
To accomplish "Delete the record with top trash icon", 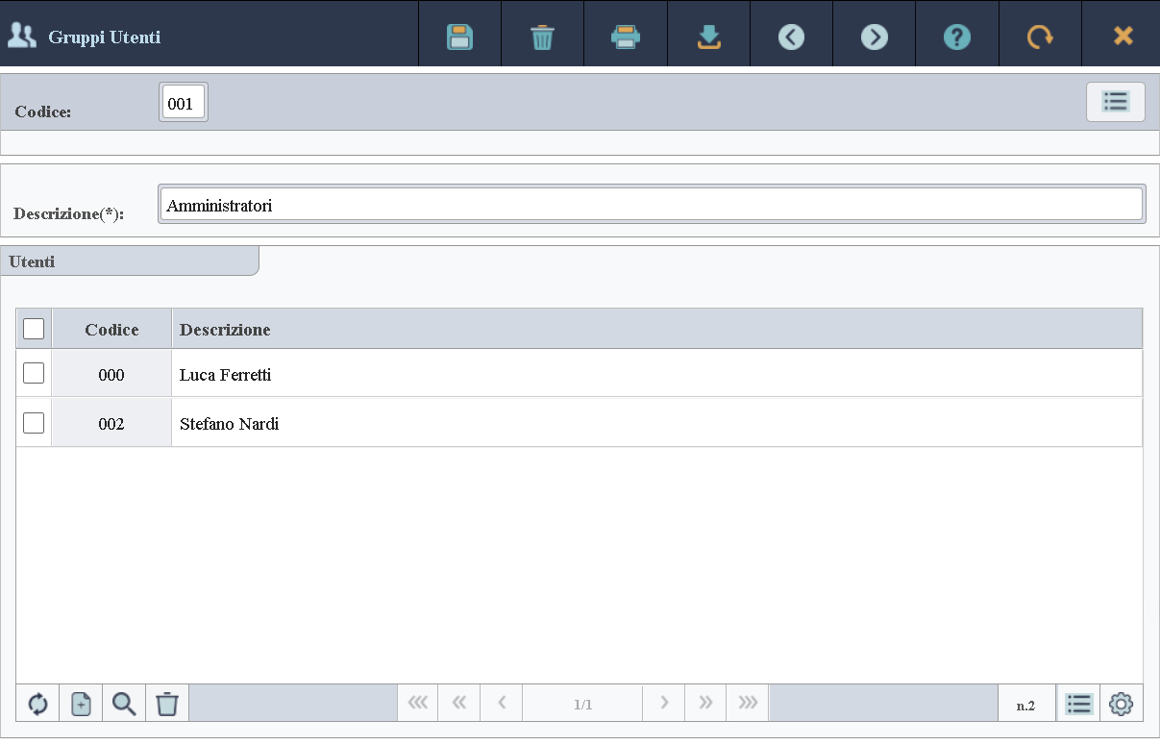I will [543, 37].
